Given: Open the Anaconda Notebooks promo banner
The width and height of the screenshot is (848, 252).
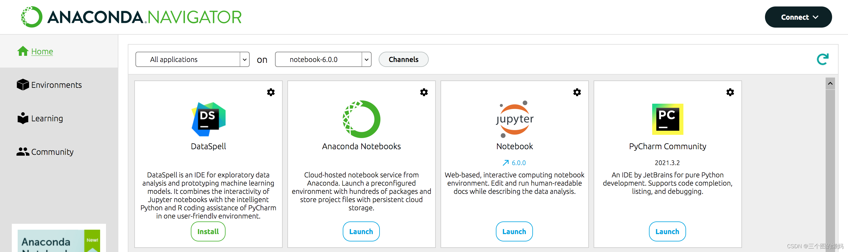Looking at the screenshot, I should point(59,241).
